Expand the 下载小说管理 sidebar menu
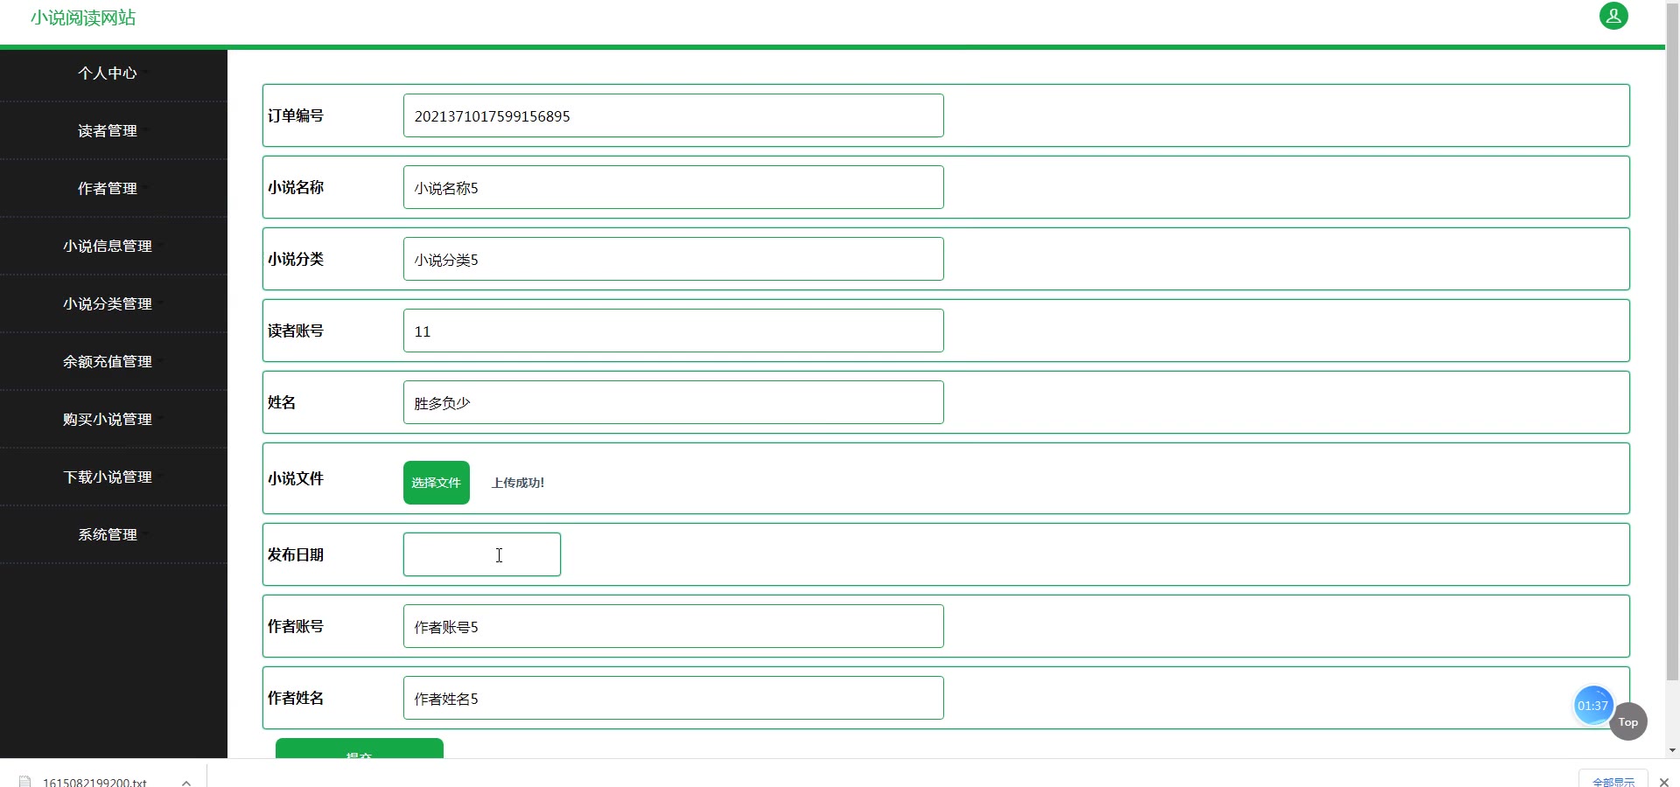Screen dimensions: 1680x787 tap(108, 477)
